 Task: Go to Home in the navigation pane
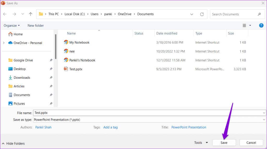point(15,34)
